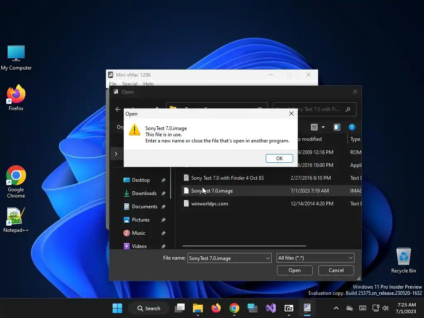This screenshot has width=424, height=318.
Task: Click the Open button in file dialog
Action: (x=294, y=270)
